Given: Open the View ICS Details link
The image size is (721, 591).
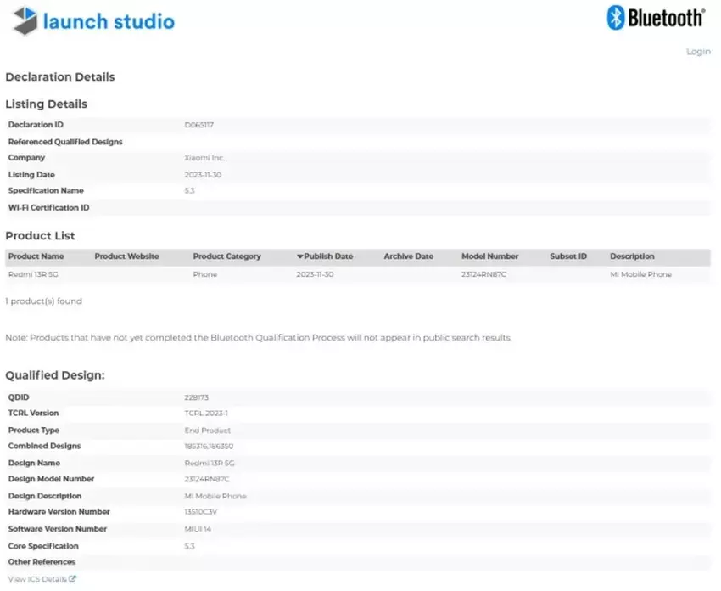Looking at the screenshot, I should pos(37,579).
